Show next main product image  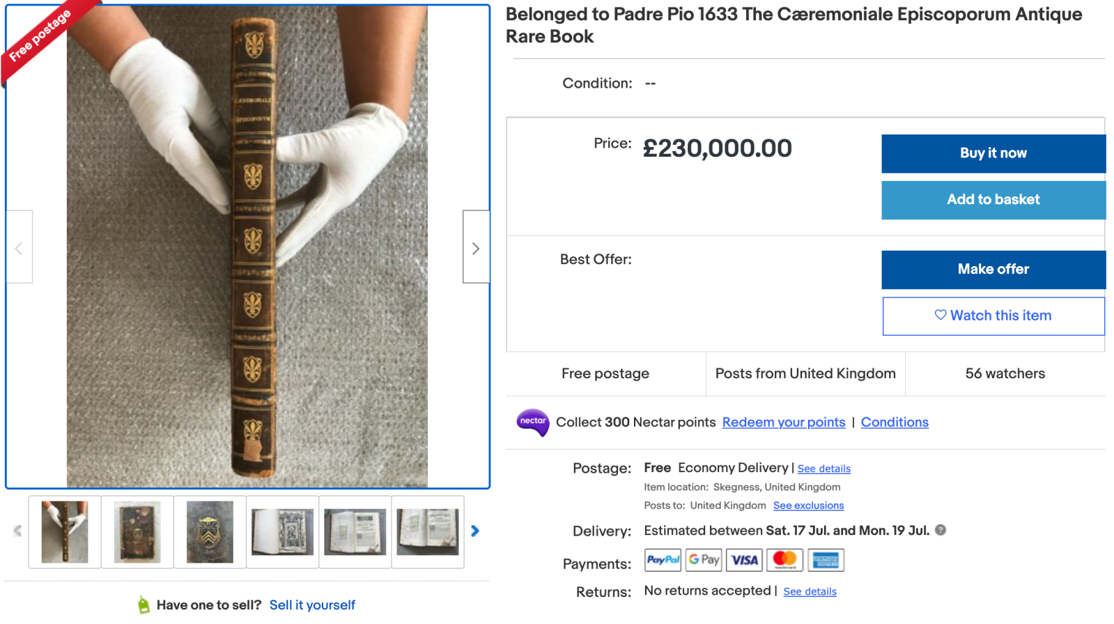pos(476,247)
